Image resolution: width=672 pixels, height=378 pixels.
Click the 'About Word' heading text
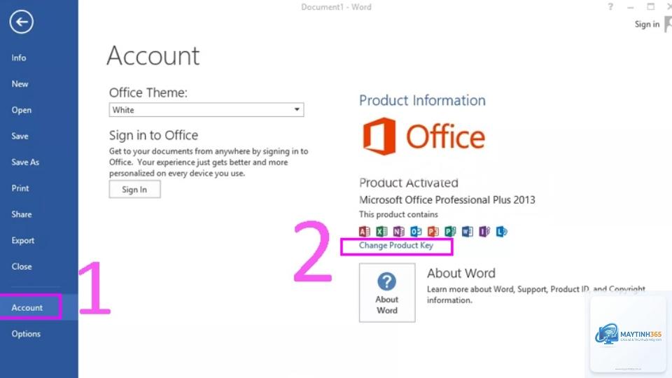click(461, 273)
